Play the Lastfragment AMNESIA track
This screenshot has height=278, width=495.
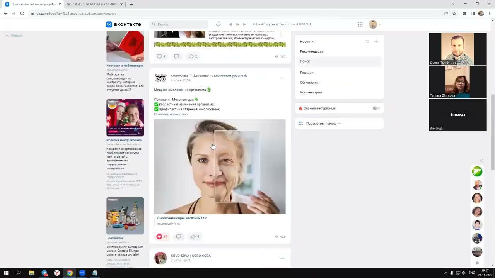[237, 24]
